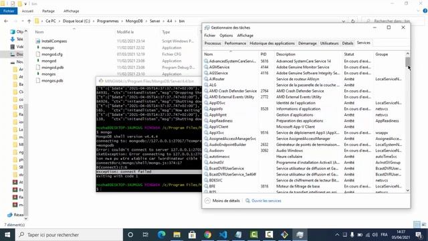Open the Utilisateurs tab

(x=329, y=44)
